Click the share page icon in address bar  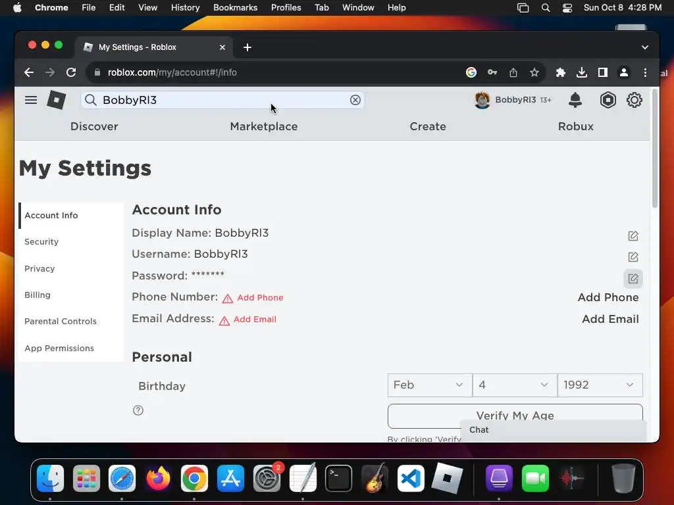click(513, 72)
